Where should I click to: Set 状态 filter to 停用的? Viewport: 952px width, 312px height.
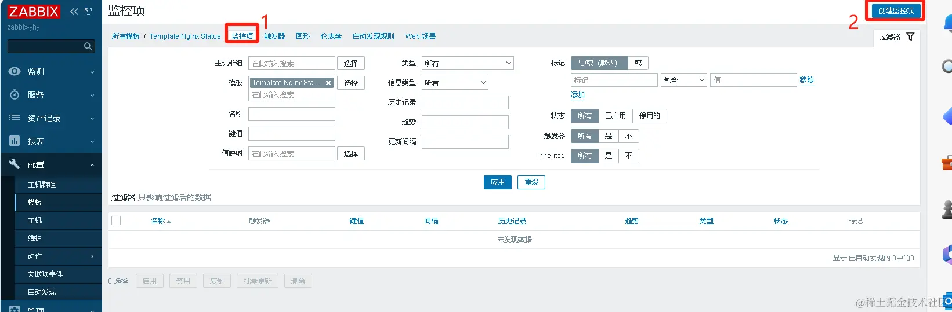[650, 116]
